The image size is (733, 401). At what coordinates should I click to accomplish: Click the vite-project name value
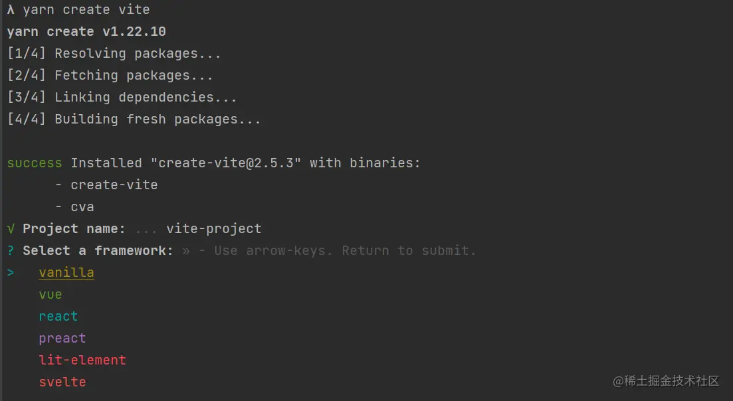pyautogui.click(x=214, y=229)
